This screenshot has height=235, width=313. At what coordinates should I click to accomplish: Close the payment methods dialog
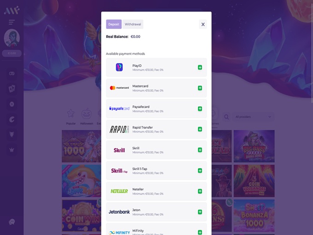203,24
